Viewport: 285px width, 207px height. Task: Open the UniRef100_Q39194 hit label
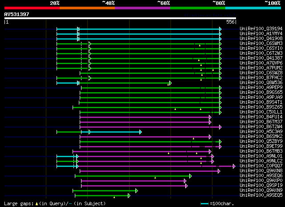click(261, 29)
